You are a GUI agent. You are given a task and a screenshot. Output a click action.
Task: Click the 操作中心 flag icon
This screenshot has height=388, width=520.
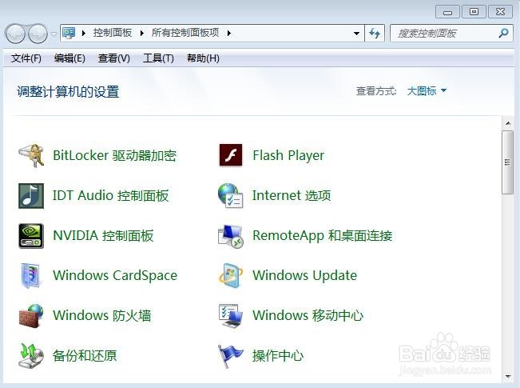point(230,356)
